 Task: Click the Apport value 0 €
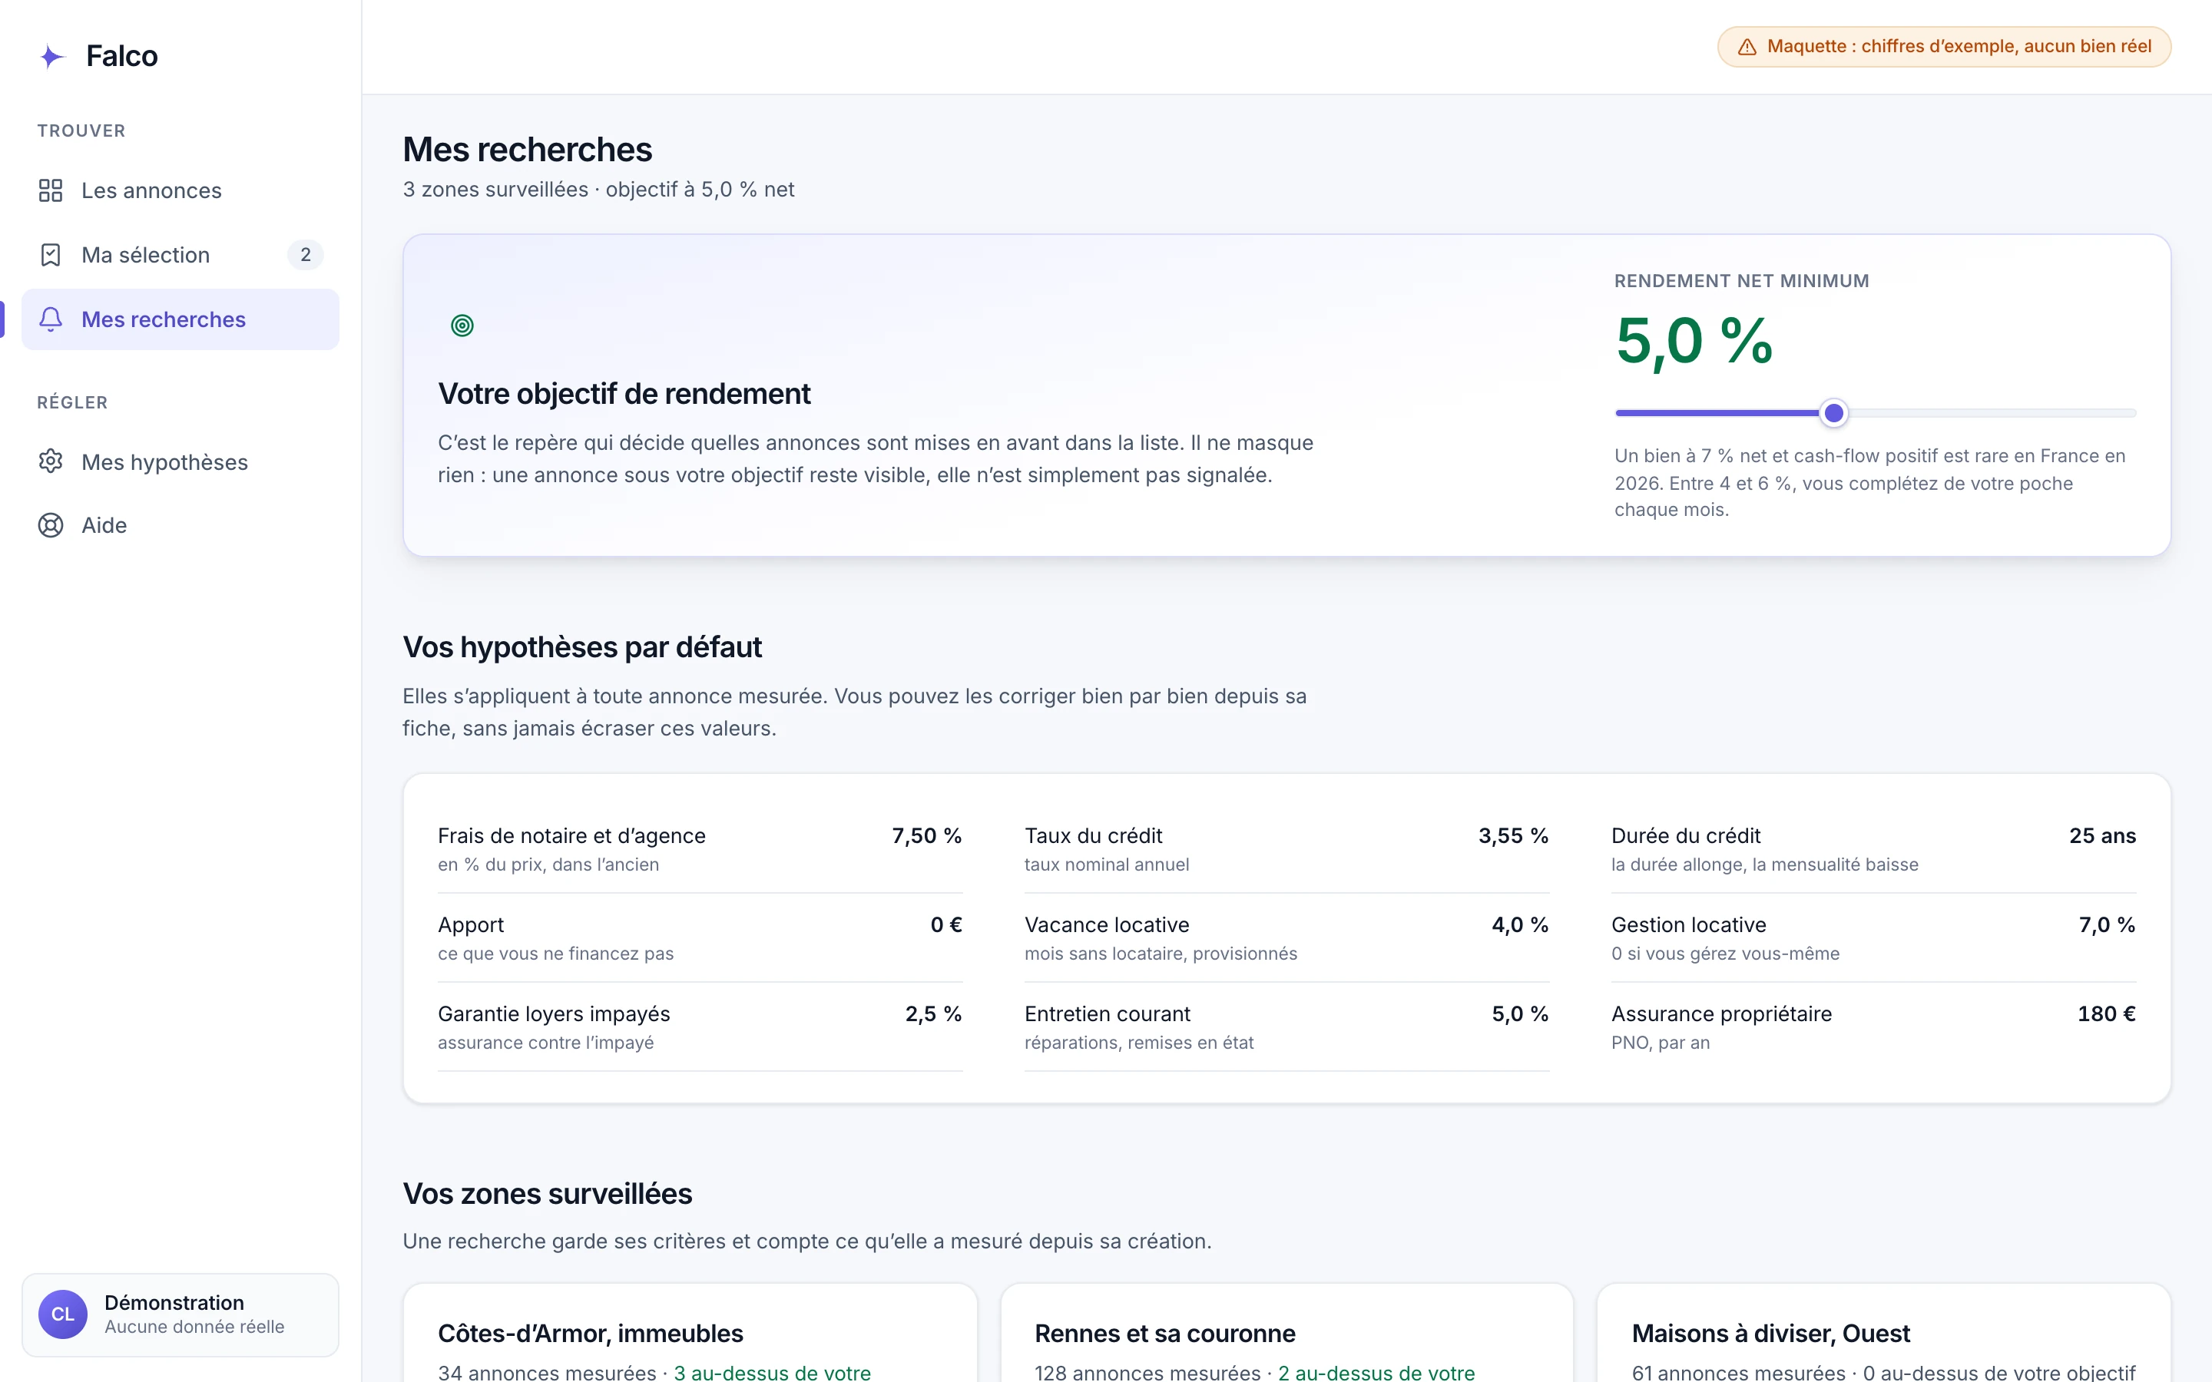click(946, 925)
